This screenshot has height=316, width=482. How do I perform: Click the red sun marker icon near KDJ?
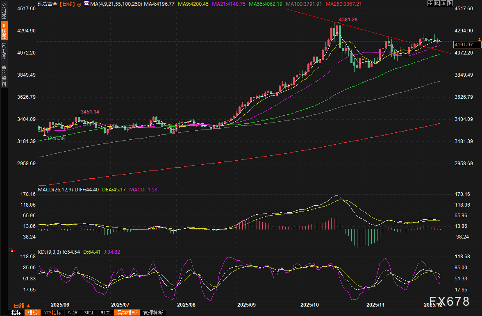[x=12, y=251]
